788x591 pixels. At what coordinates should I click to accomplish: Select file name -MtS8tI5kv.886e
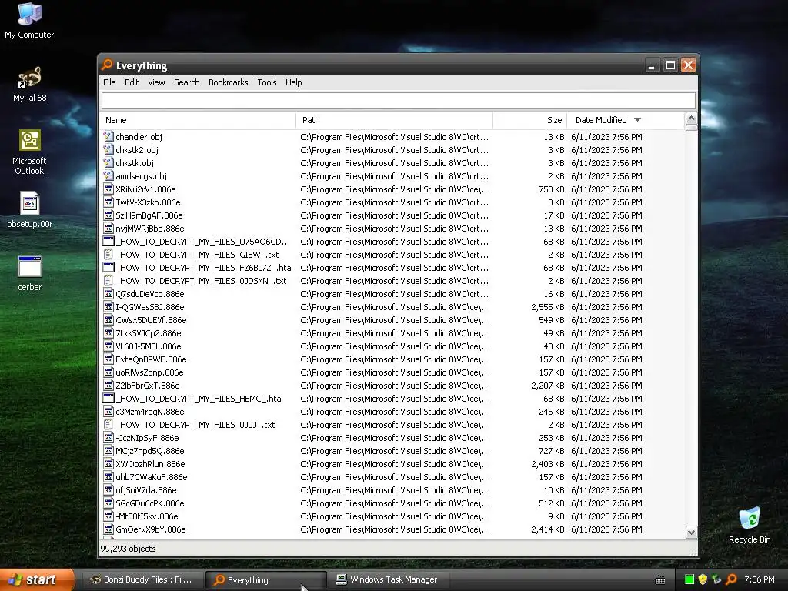point(147,516)
